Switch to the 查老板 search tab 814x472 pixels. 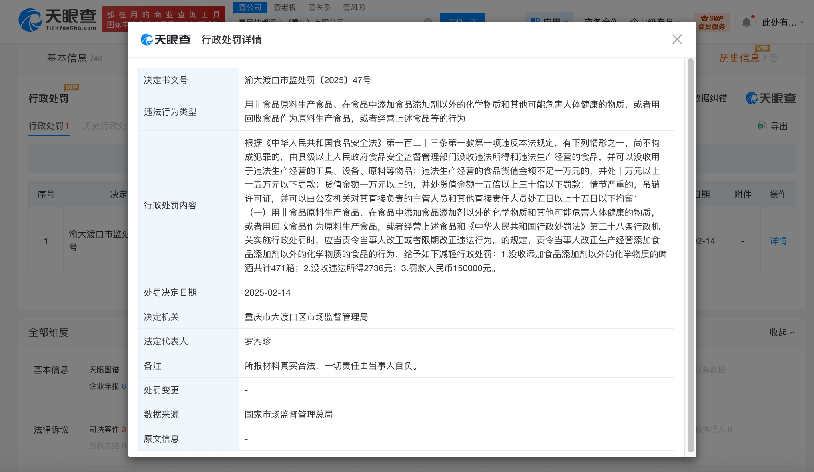pyautogui.click(x=285, y=7)
